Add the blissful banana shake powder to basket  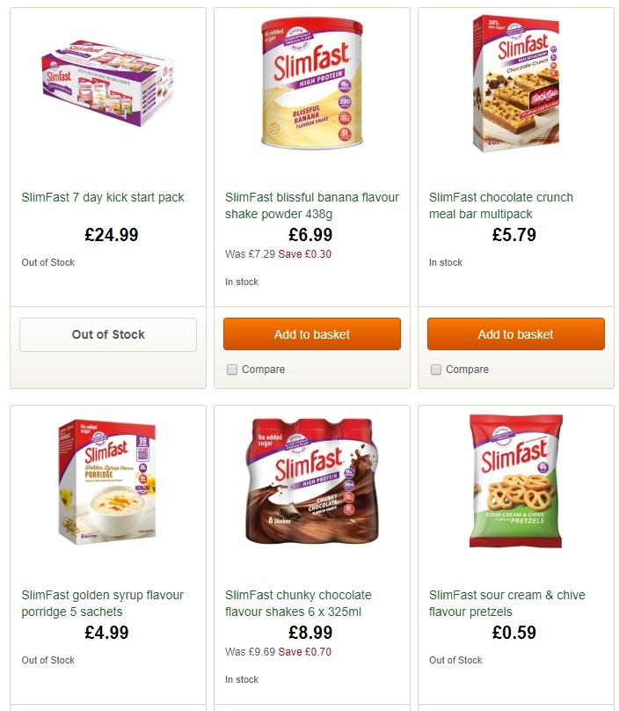click(312, 334)
